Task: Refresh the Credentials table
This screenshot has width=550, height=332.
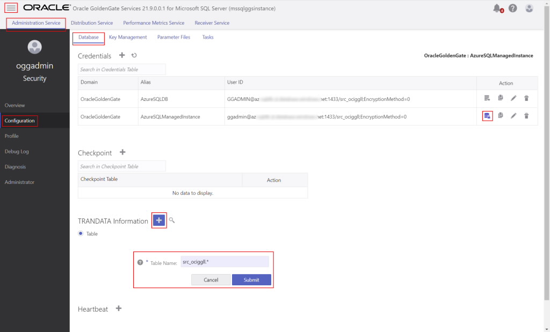Action: (134, 55)
